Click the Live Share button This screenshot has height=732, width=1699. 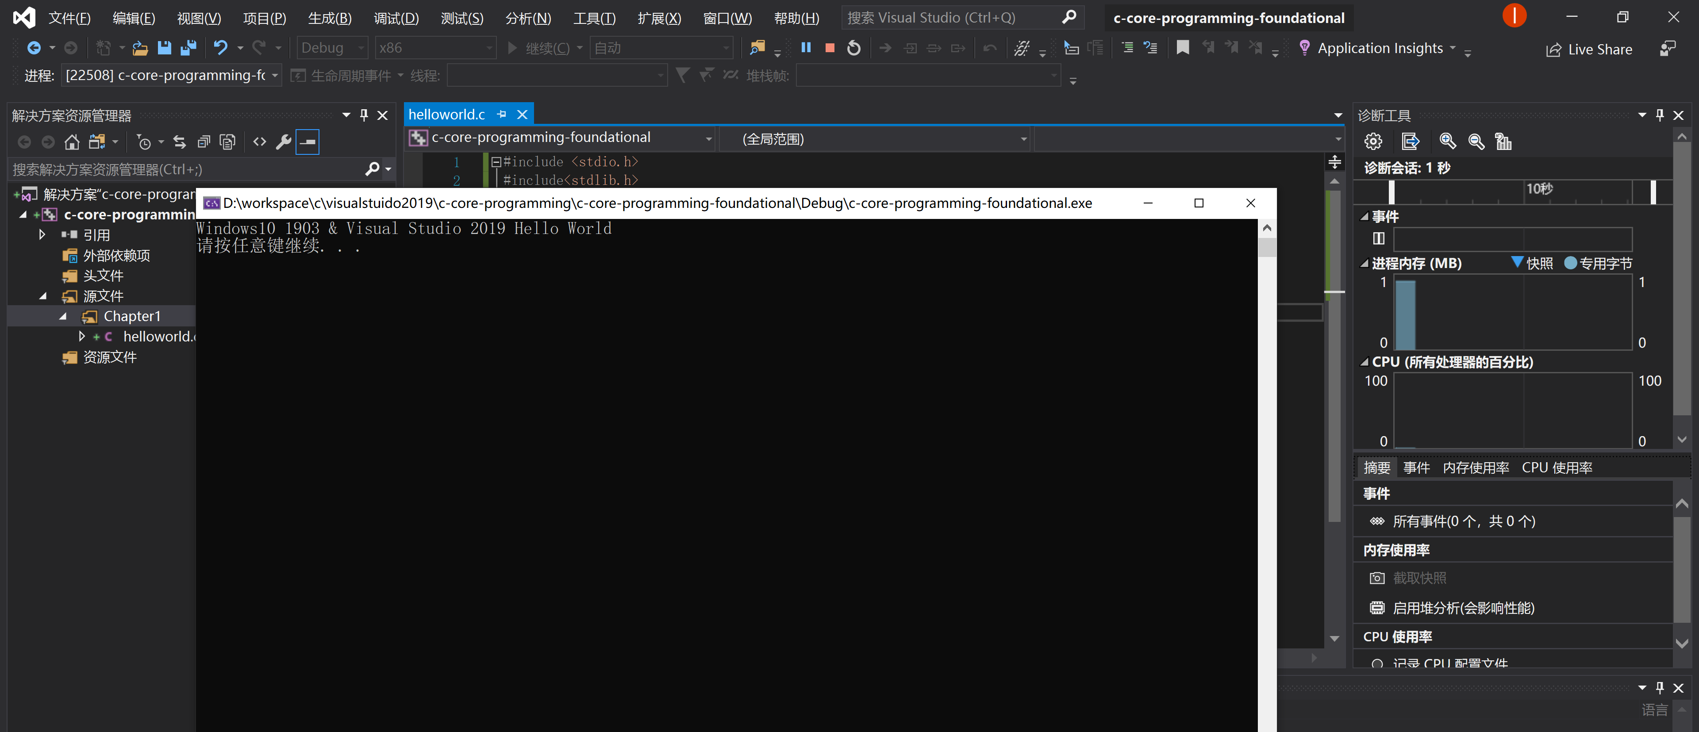coord(1589,50)
